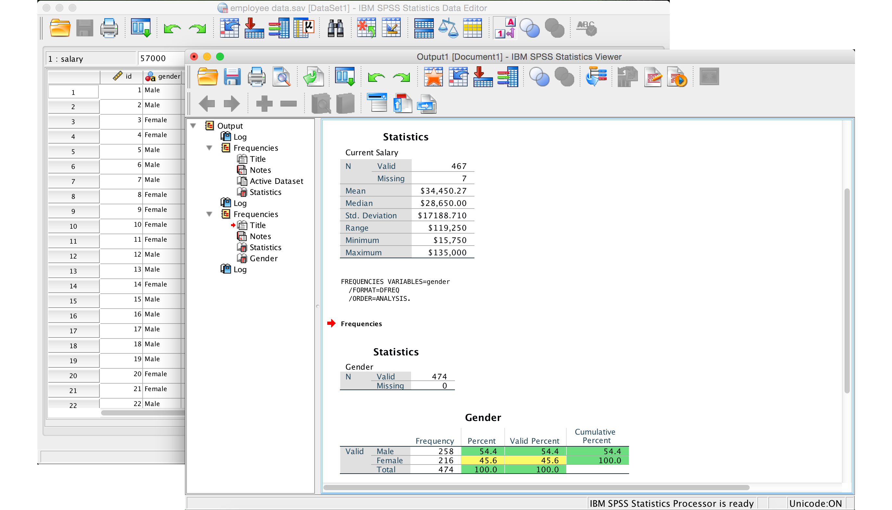This screenshot has width=892, height=510.
Task: Click FREQUENCIES VARIABLES=gender syntax log text
Action: click(395, 282)
